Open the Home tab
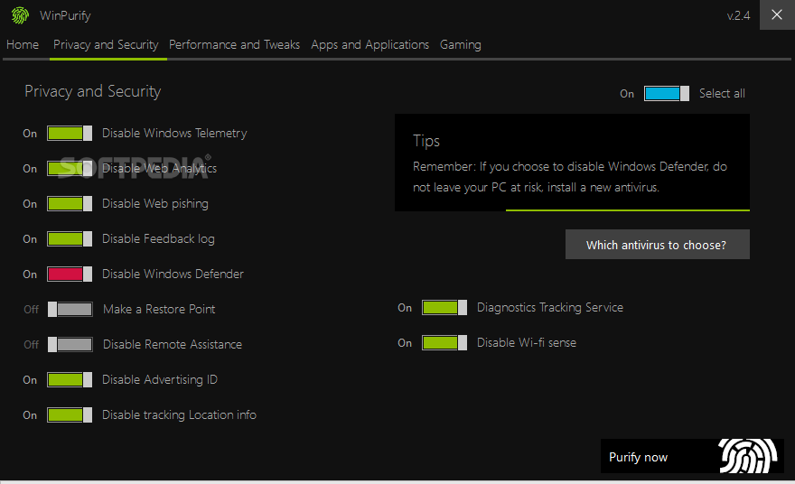Viewport: 795px width, 484px height. [x=23, y=44]
